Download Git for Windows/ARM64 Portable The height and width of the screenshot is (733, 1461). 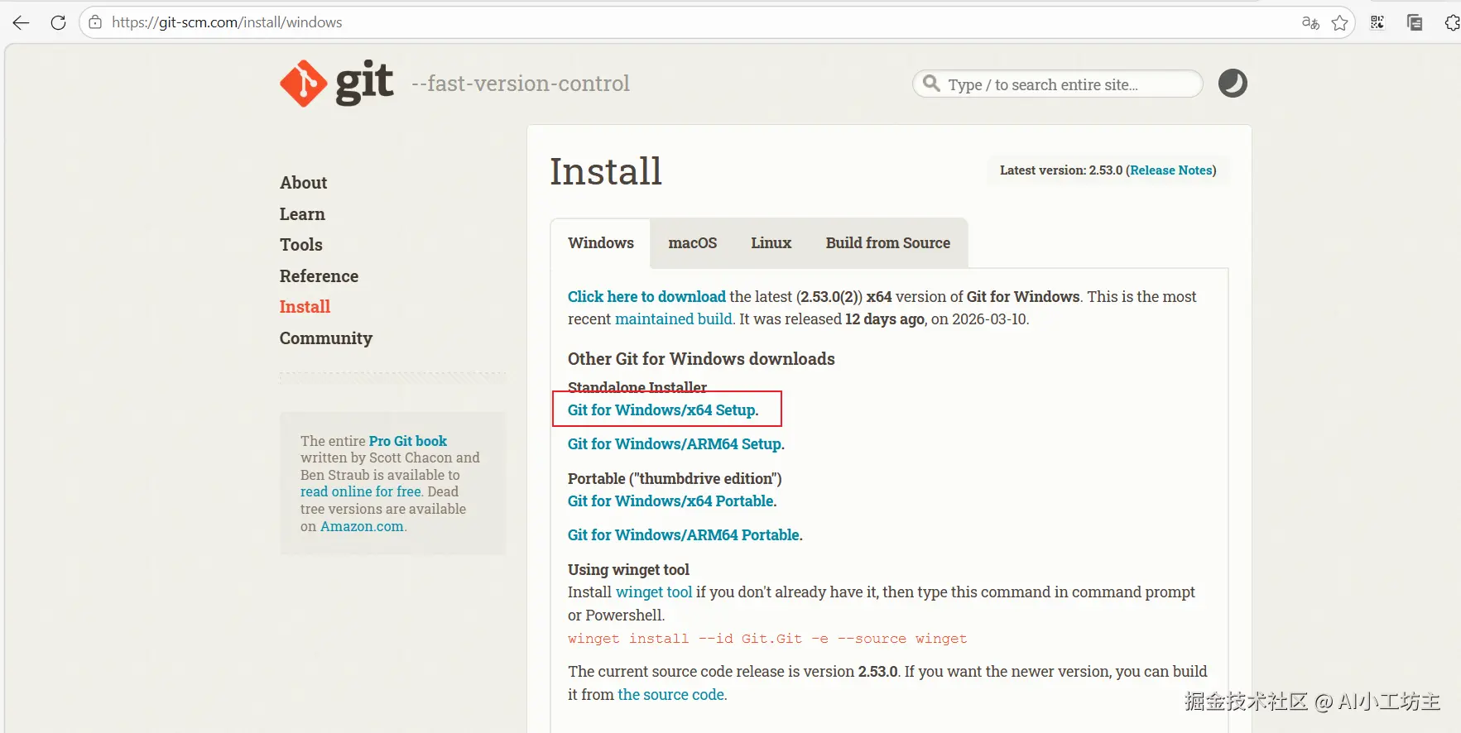click(685, 535)
